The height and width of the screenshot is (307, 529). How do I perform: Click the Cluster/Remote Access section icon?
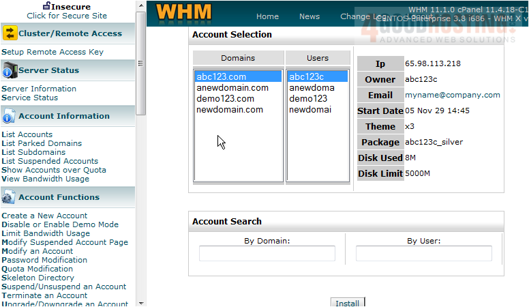(10, 33)
